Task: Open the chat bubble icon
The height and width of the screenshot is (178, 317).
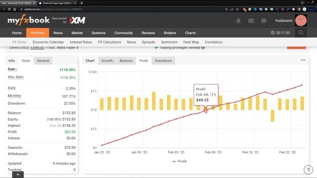Action: (x=264, y=21)
